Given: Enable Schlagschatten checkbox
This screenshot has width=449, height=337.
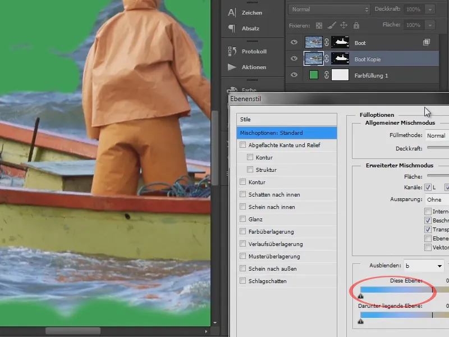Looking at the screenshot, I should [243, 281].
